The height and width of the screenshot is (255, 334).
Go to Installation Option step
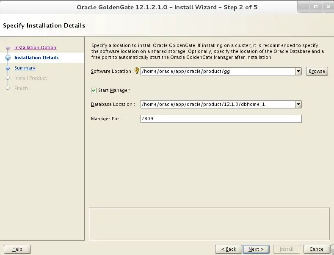[36, 47]
